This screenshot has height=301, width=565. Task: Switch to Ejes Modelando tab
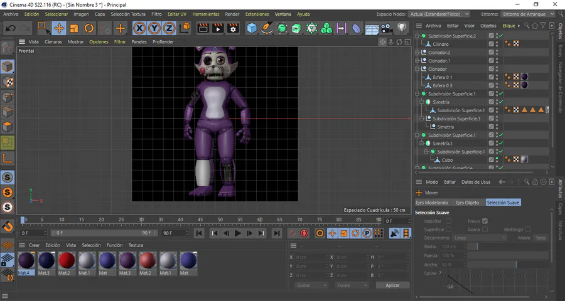coord(432,203)
